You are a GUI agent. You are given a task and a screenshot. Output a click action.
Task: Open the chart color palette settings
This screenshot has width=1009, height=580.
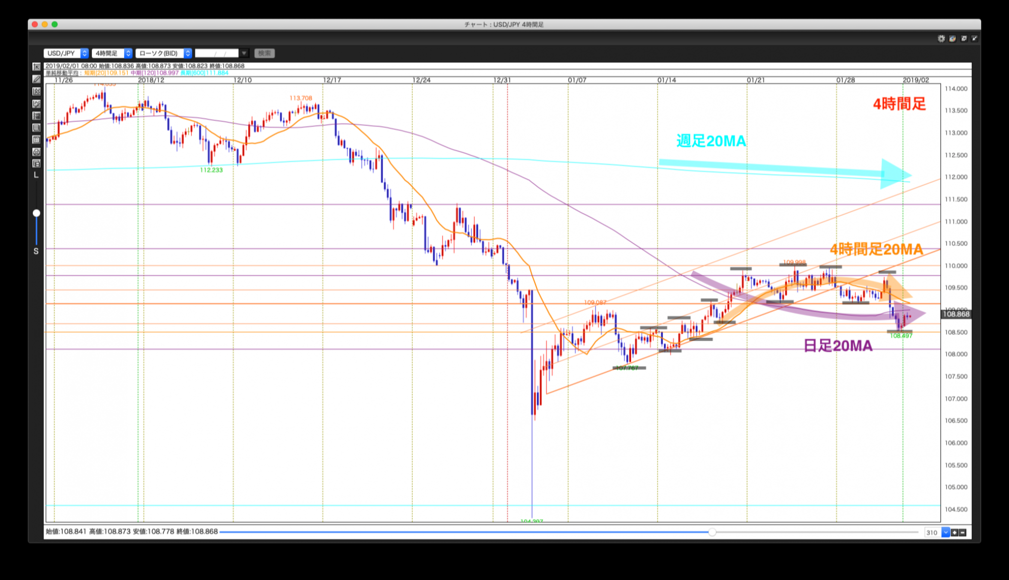tap(952, 38)
